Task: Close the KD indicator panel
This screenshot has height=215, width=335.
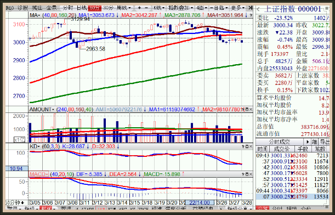Action: [x=251, y=146]
